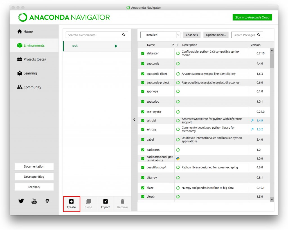Click the conda type icon for bleach
Viewport: 288px width, 230px height.
point(178,197)
